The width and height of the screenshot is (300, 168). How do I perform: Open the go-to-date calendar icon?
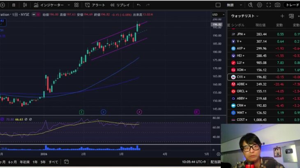(x=66, y=161)
